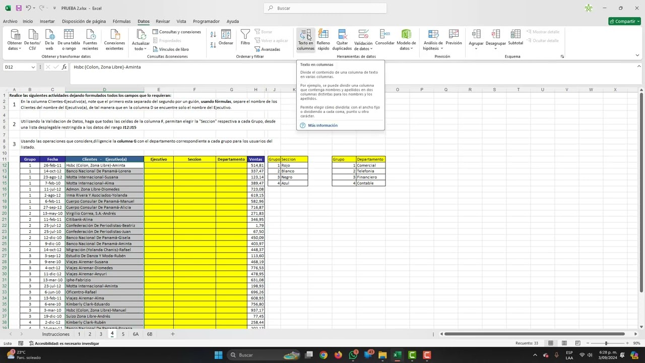The height and width of the screenshot is (363, 645).
Task: Open Fuentes recientes
Action: (90, 40)
